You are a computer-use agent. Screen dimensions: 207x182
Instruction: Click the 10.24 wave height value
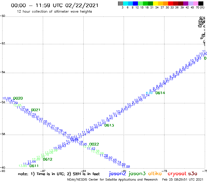[x=145, y=95]
